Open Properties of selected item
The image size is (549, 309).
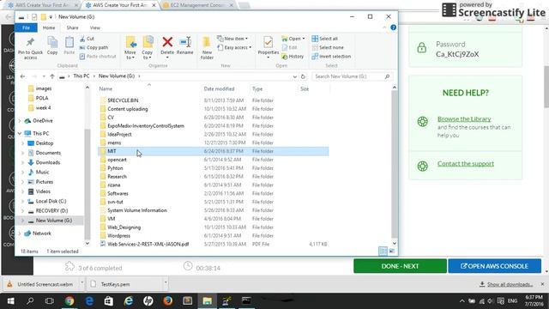(268, 47)
